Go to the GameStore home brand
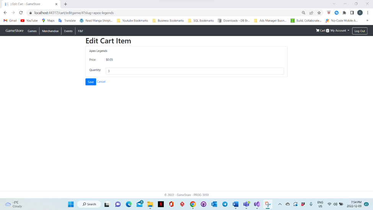373x210 pixels. tap(15, 31)
